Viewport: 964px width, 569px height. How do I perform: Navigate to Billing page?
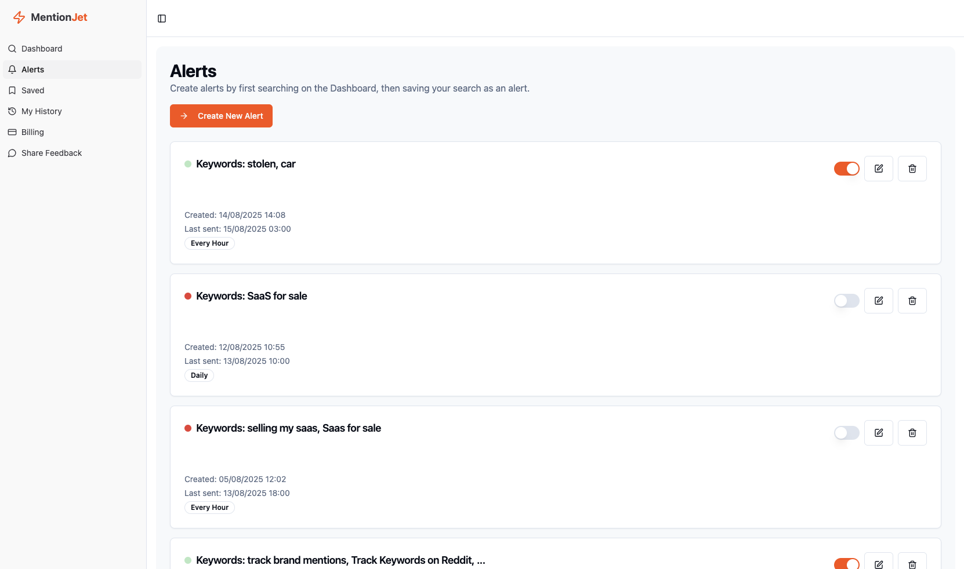click(x=32, y=132)
